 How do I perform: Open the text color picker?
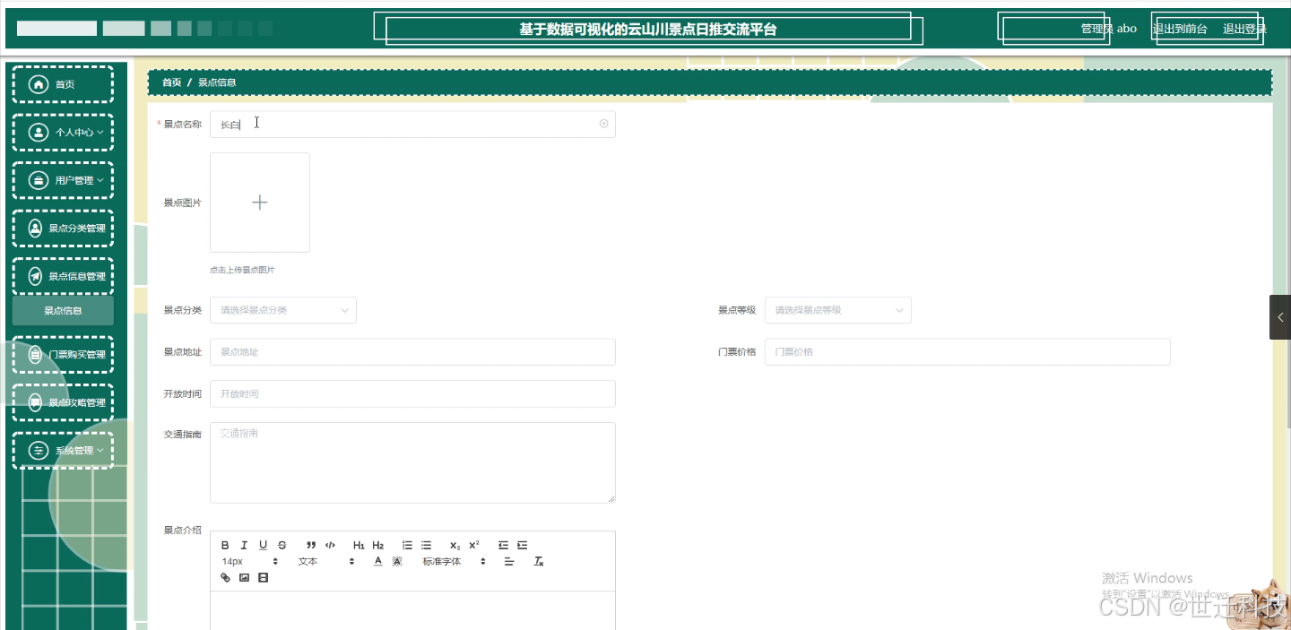point(378,561)
